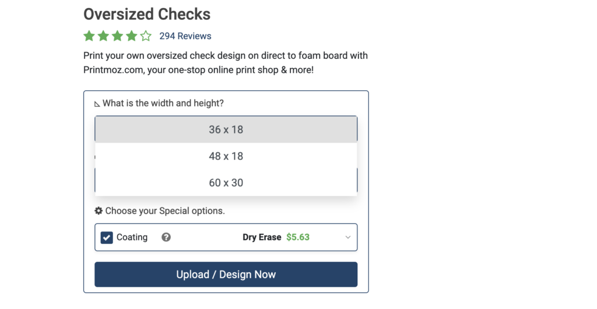Click the fourth green rating star
The image size is (597, 309).
pyautogui.click(x=131, y=36)
